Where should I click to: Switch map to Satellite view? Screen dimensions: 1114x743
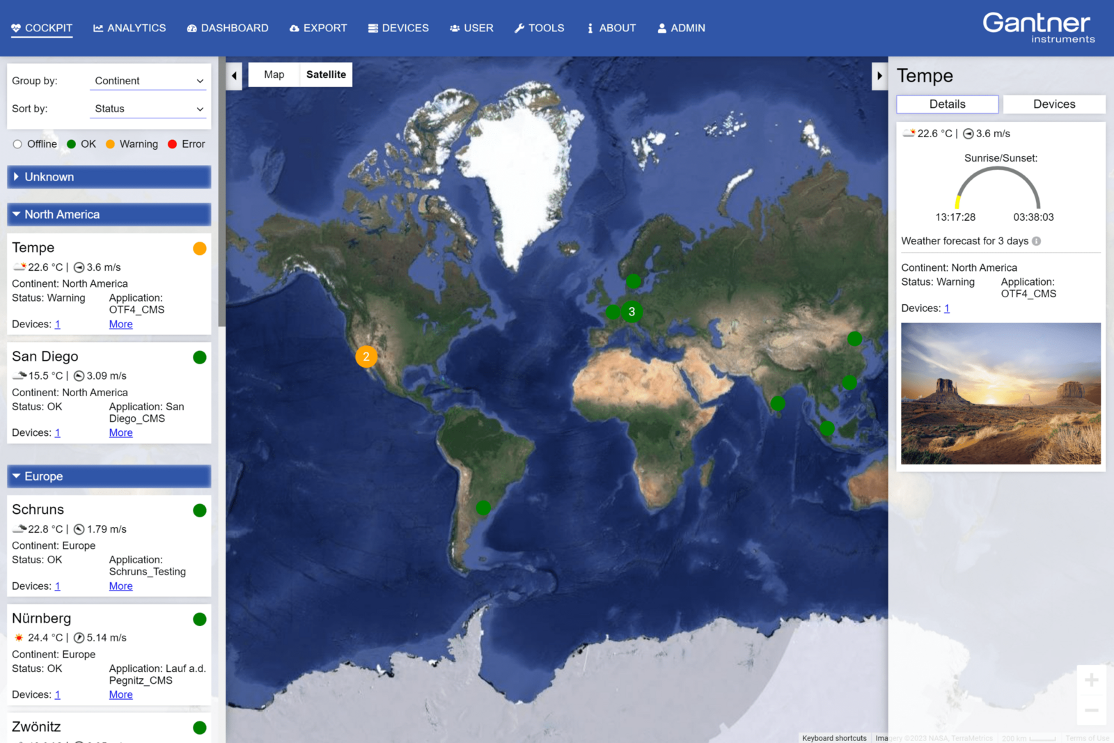click(x=326, y=75)
